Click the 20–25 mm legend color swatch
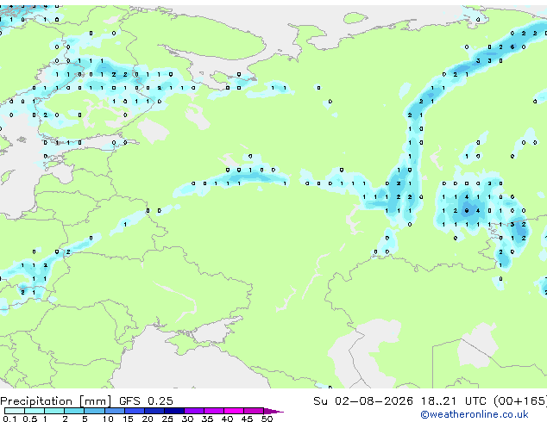The width and height of the screenshot is (547, 422). pos(154,411)
